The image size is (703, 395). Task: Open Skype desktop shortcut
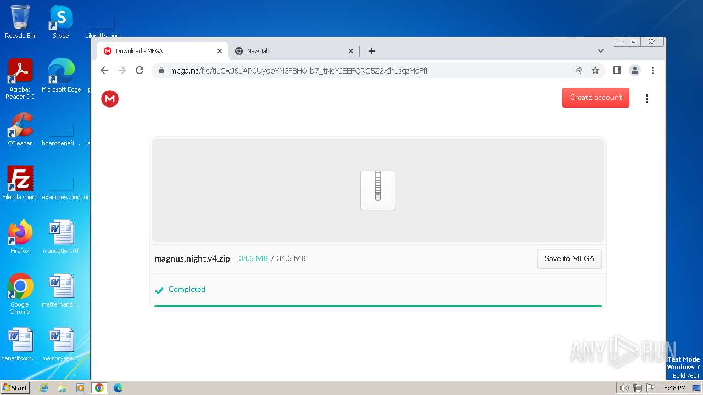(x=61, y=22)
